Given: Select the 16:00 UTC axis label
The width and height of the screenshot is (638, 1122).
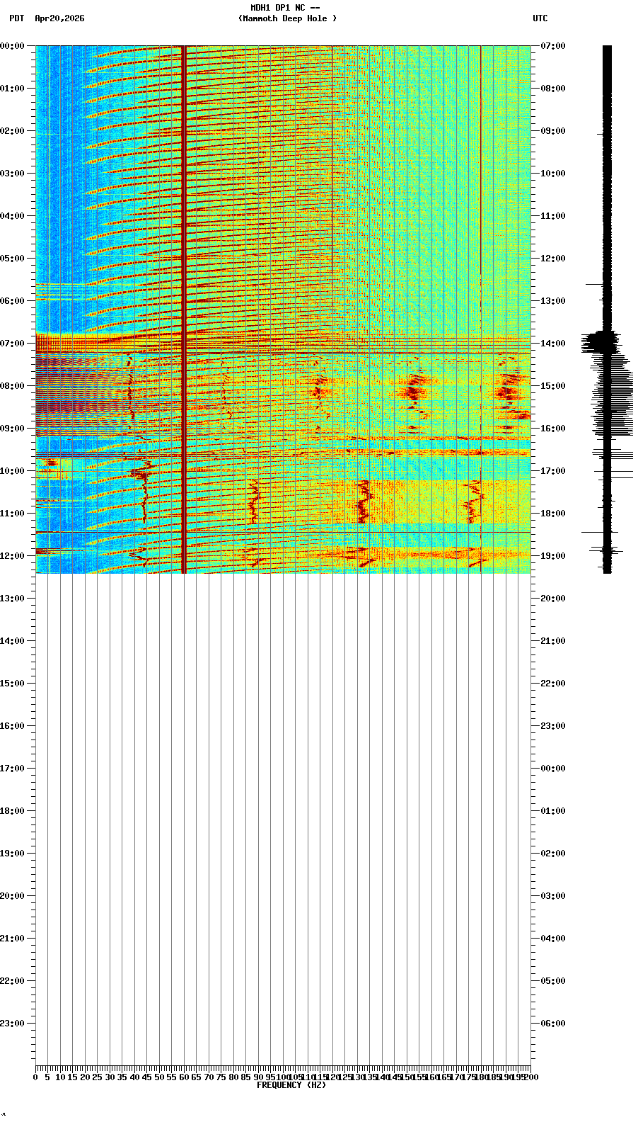Looking at the screenshot, I should point(553,429).
